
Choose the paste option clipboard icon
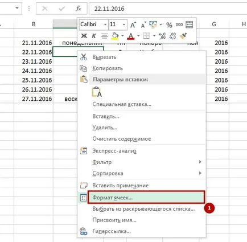pyautogui.click(x=97, y=92)
